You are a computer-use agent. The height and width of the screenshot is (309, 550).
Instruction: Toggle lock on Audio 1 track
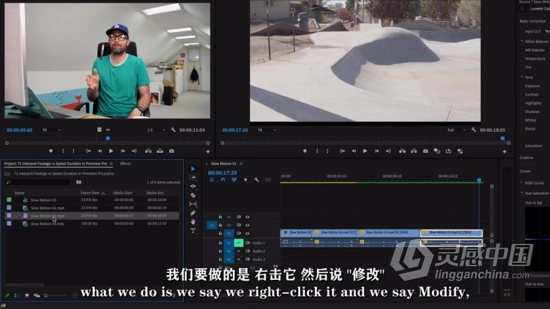(x=220, y=242)
